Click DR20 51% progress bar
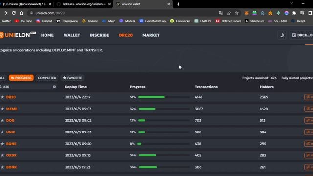 (x=164, y=97)
